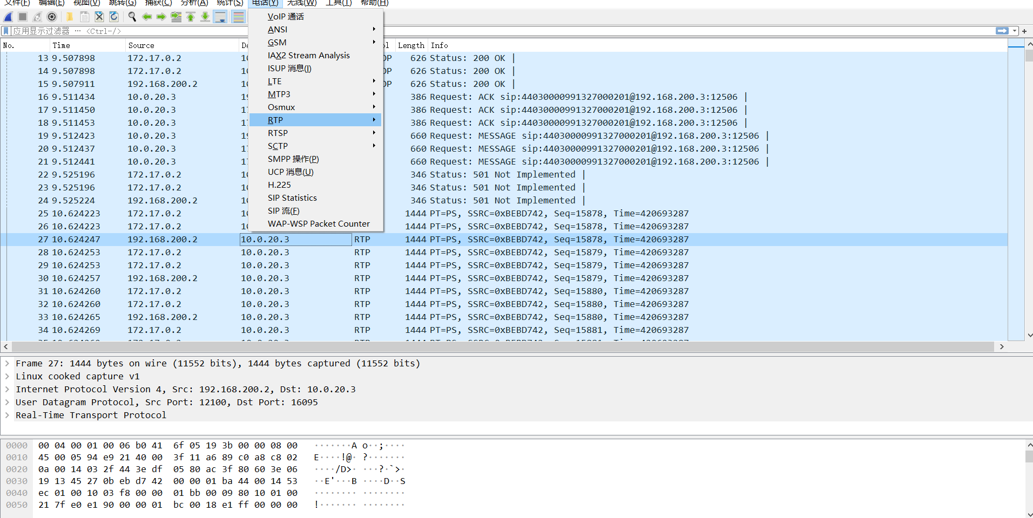Go back with green left arrow

tap(147, 17)
